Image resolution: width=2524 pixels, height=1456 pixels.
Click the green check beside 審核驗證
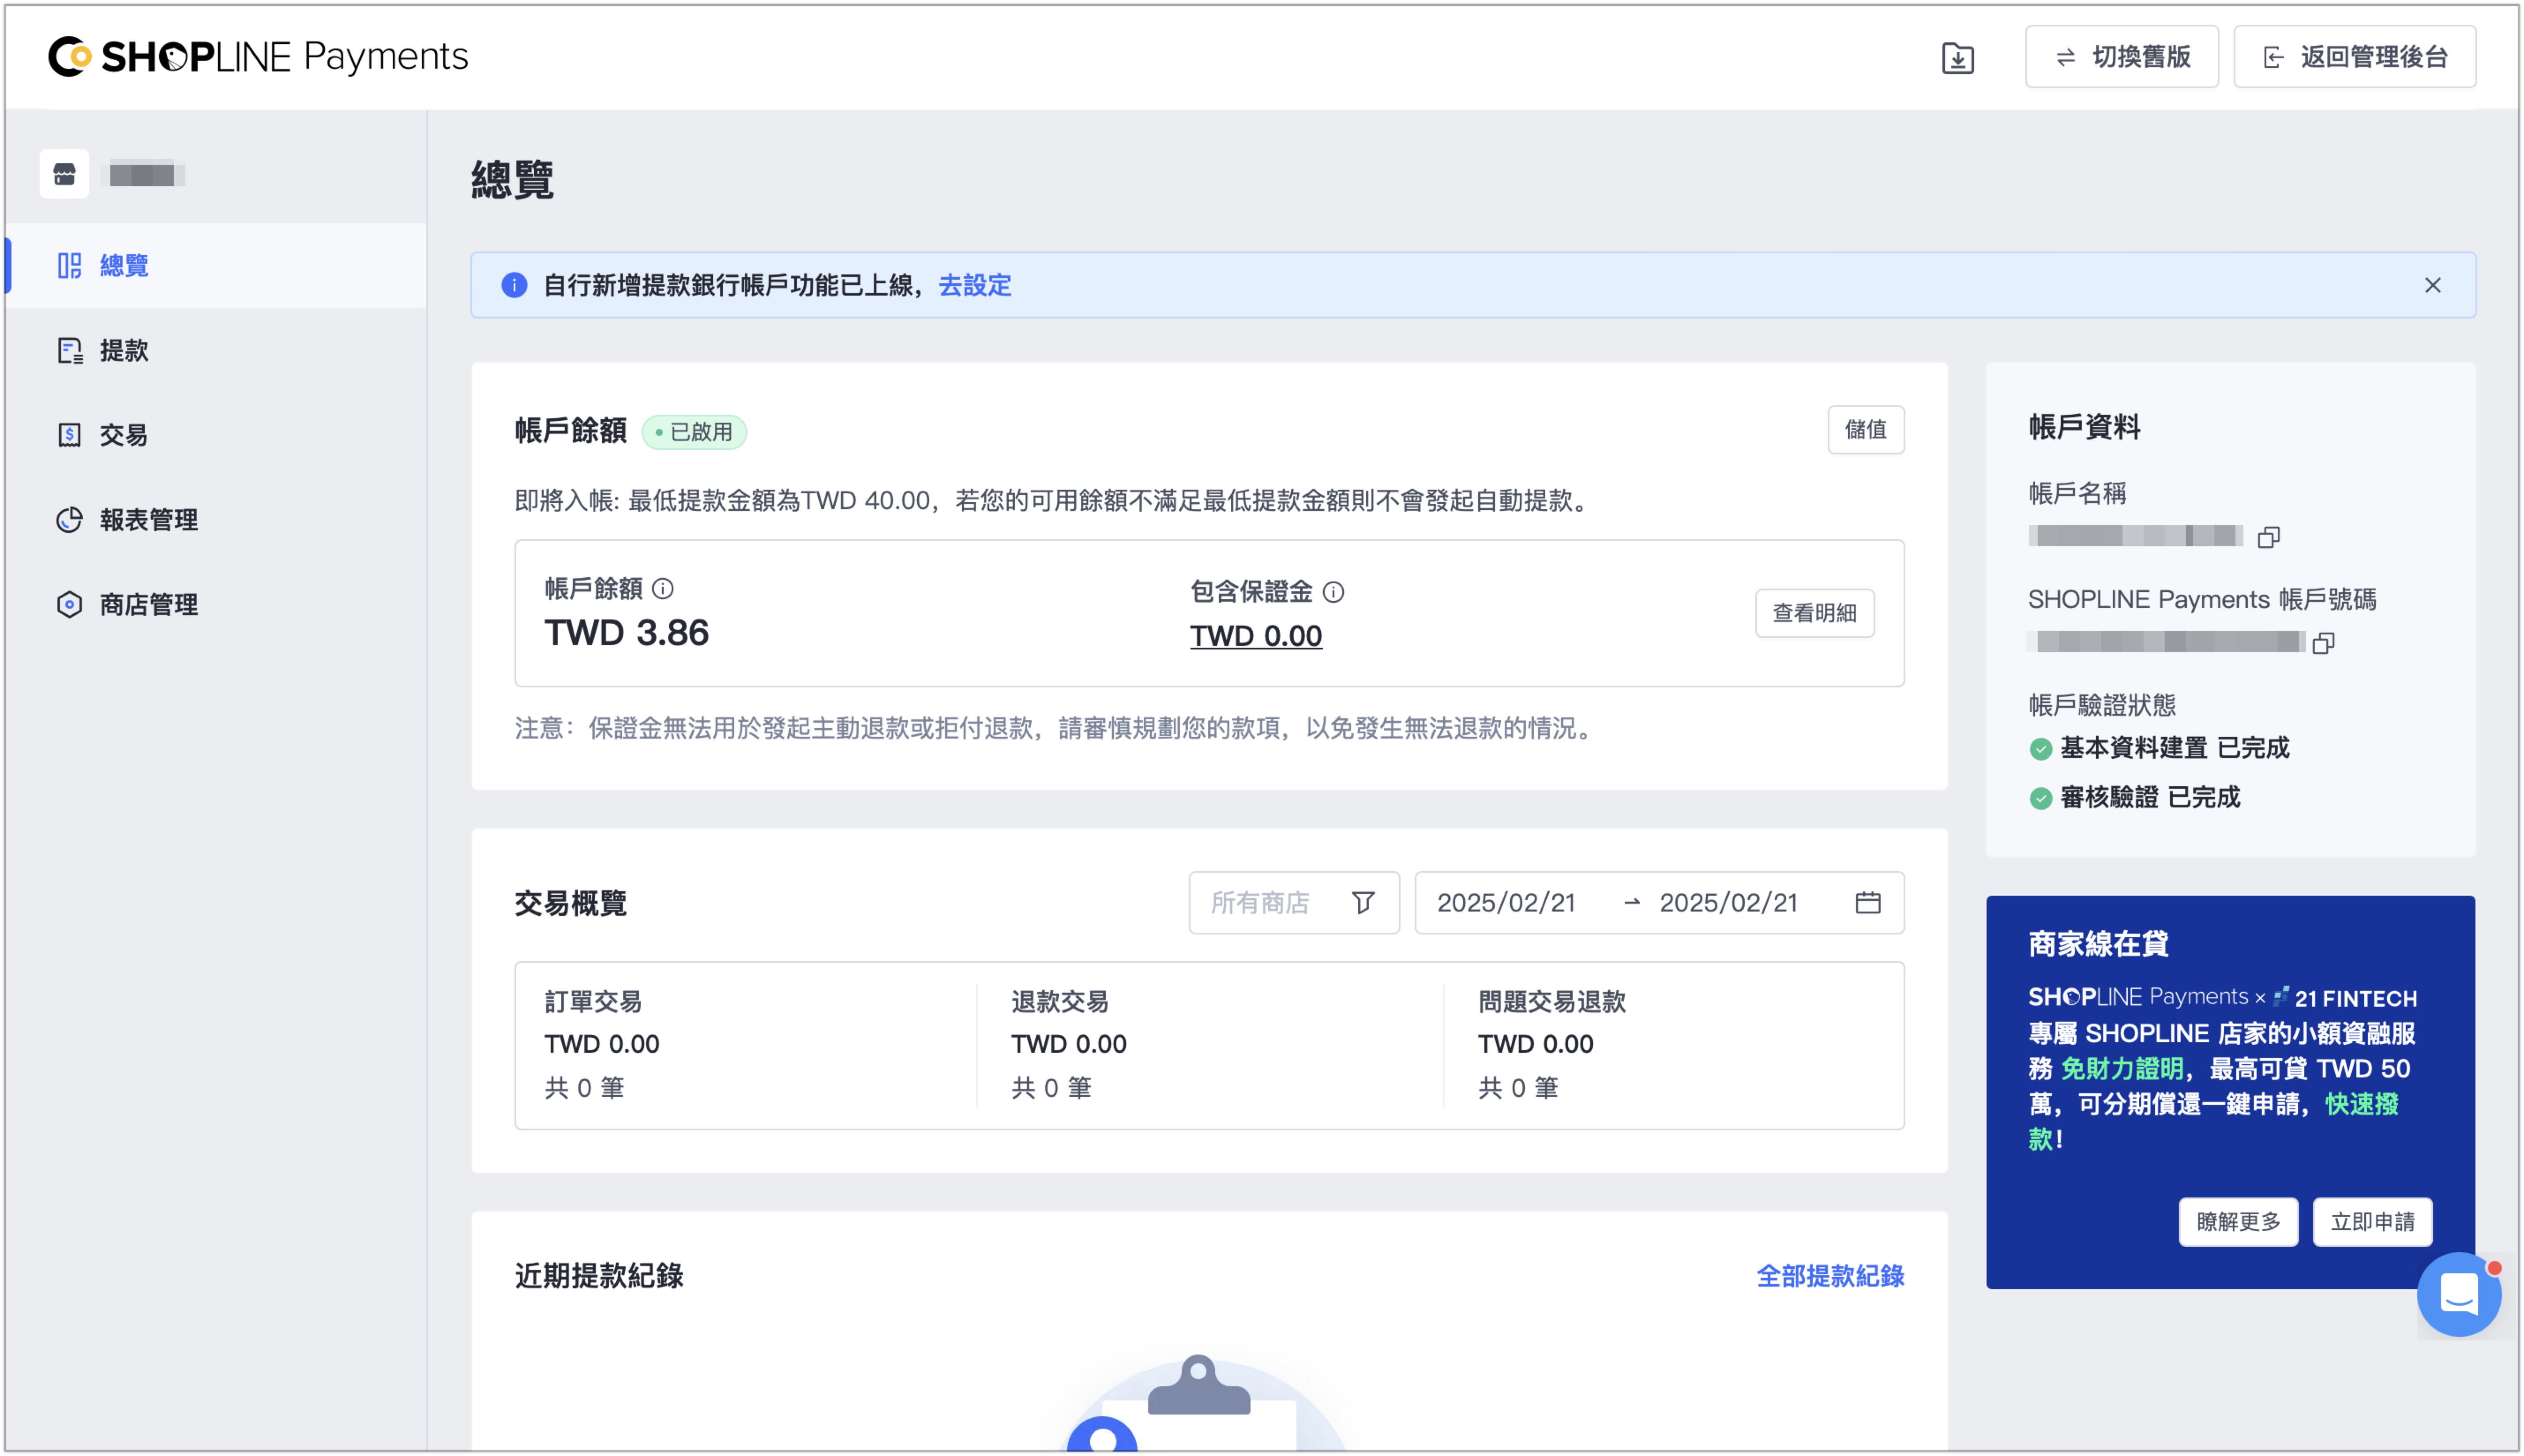point(2040,798)
